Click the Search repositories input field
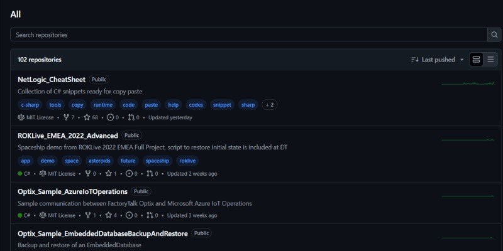503x251 pixels. click(x=248, y=35)
